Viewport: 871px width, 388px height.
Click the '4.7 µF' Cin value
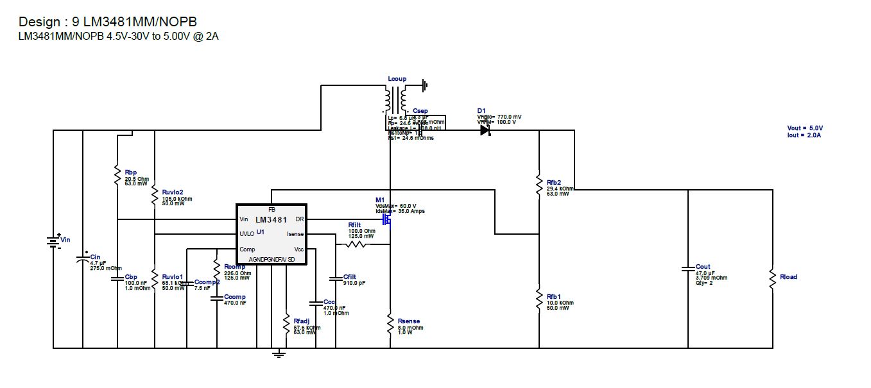pyautogui.click(x=98, y=262)
